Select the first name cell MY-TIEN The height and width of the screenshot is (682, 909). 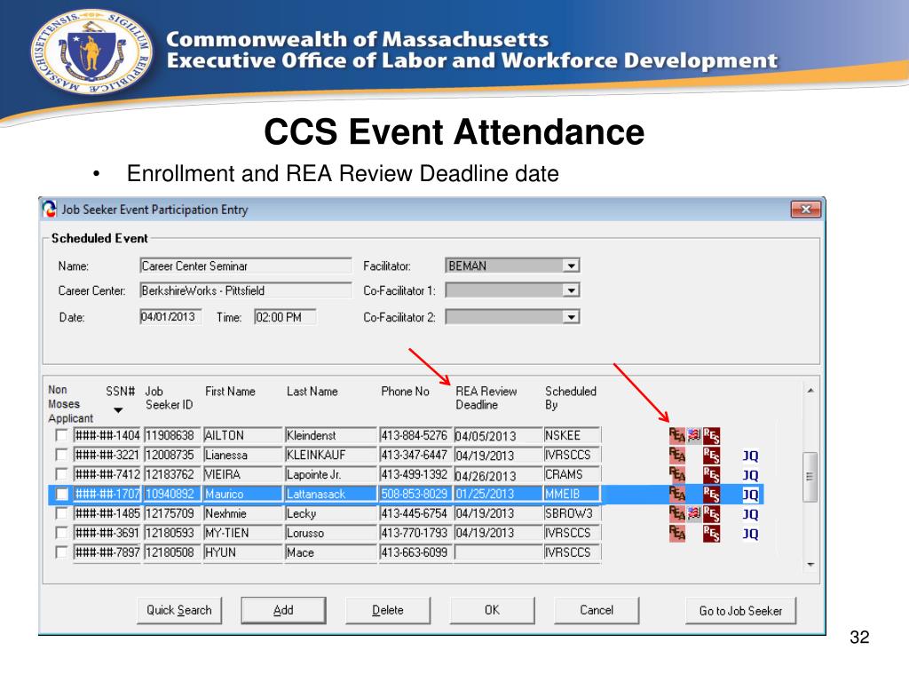point(242,533)
